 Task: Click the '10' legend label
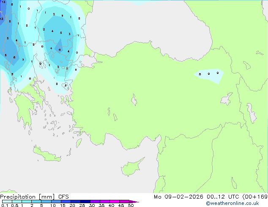pyautogui.click(x=53, y=205)
